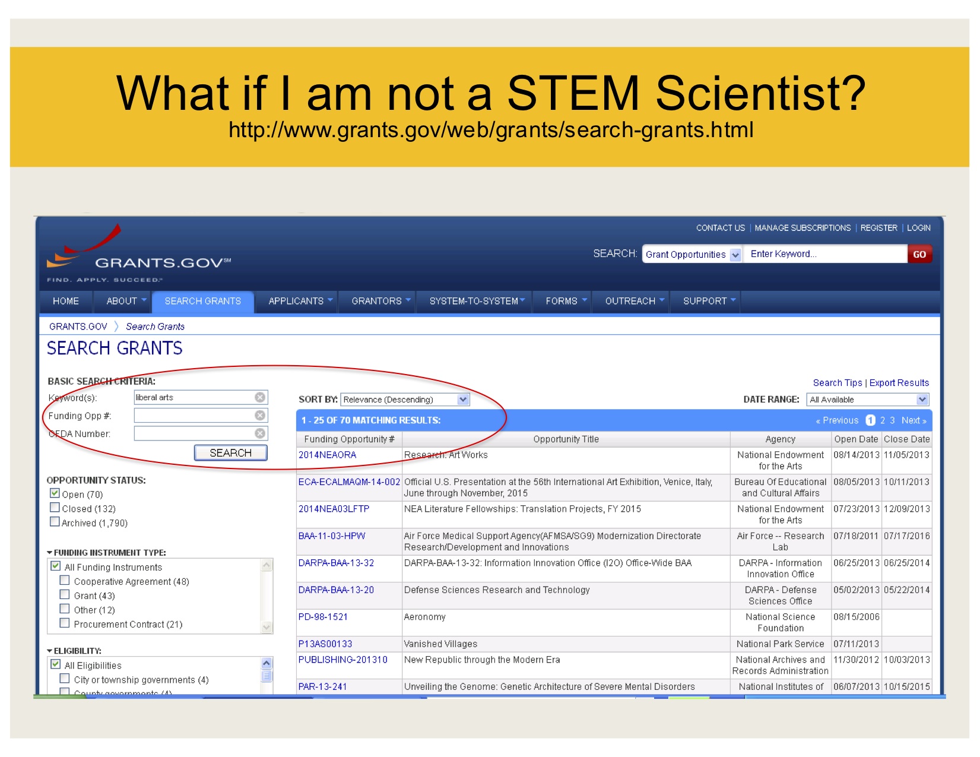Click the LOGIN link

pyautogui.click(x=918, y=228)
